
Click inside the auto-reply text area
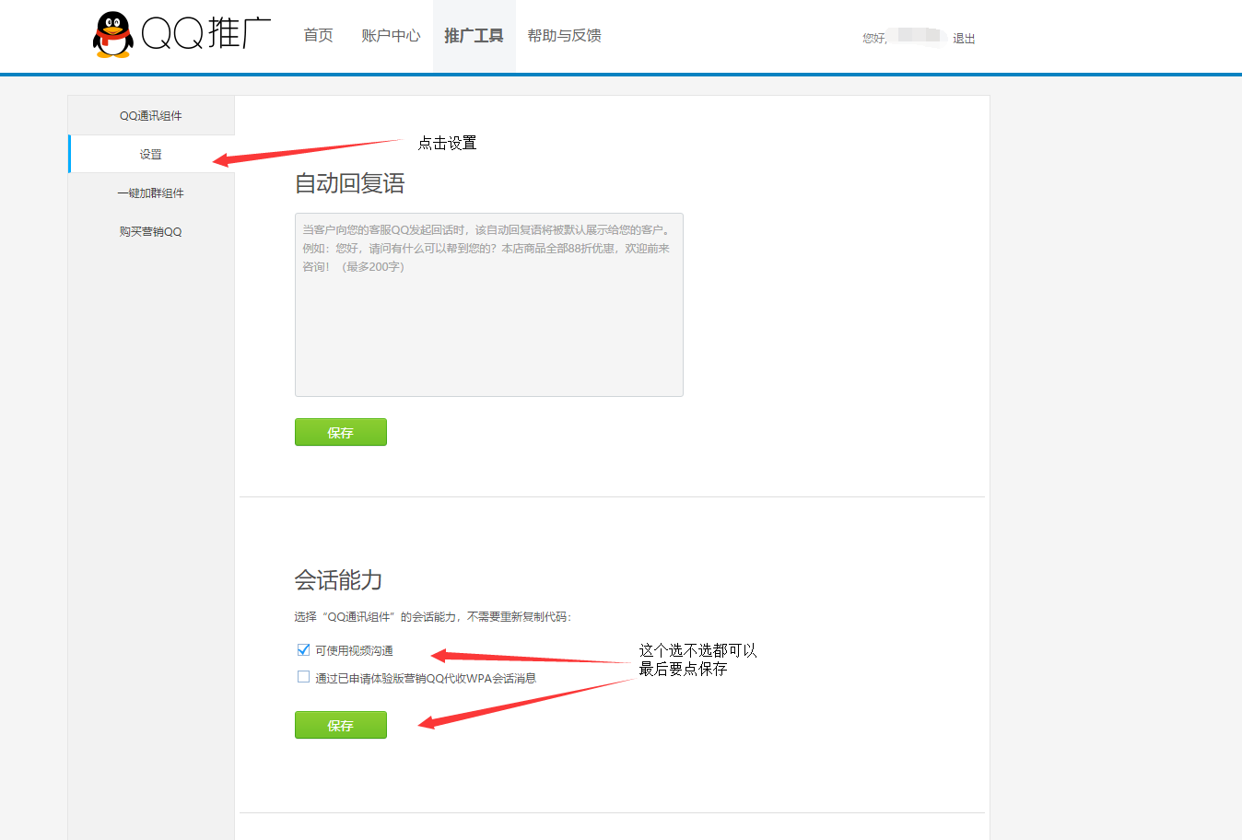tap(488, 304)
